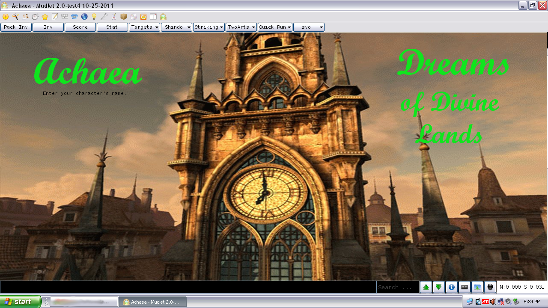Screen dimensions: 548x308
Task: Expand the Striking dropdown
Action: tap(209, 27)
